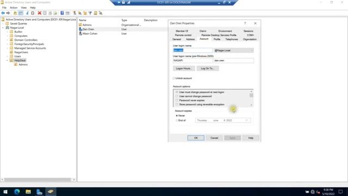This screenshot has width=348, height=196.
Task: Open the Windows Start menu
Action: point(5,192)
